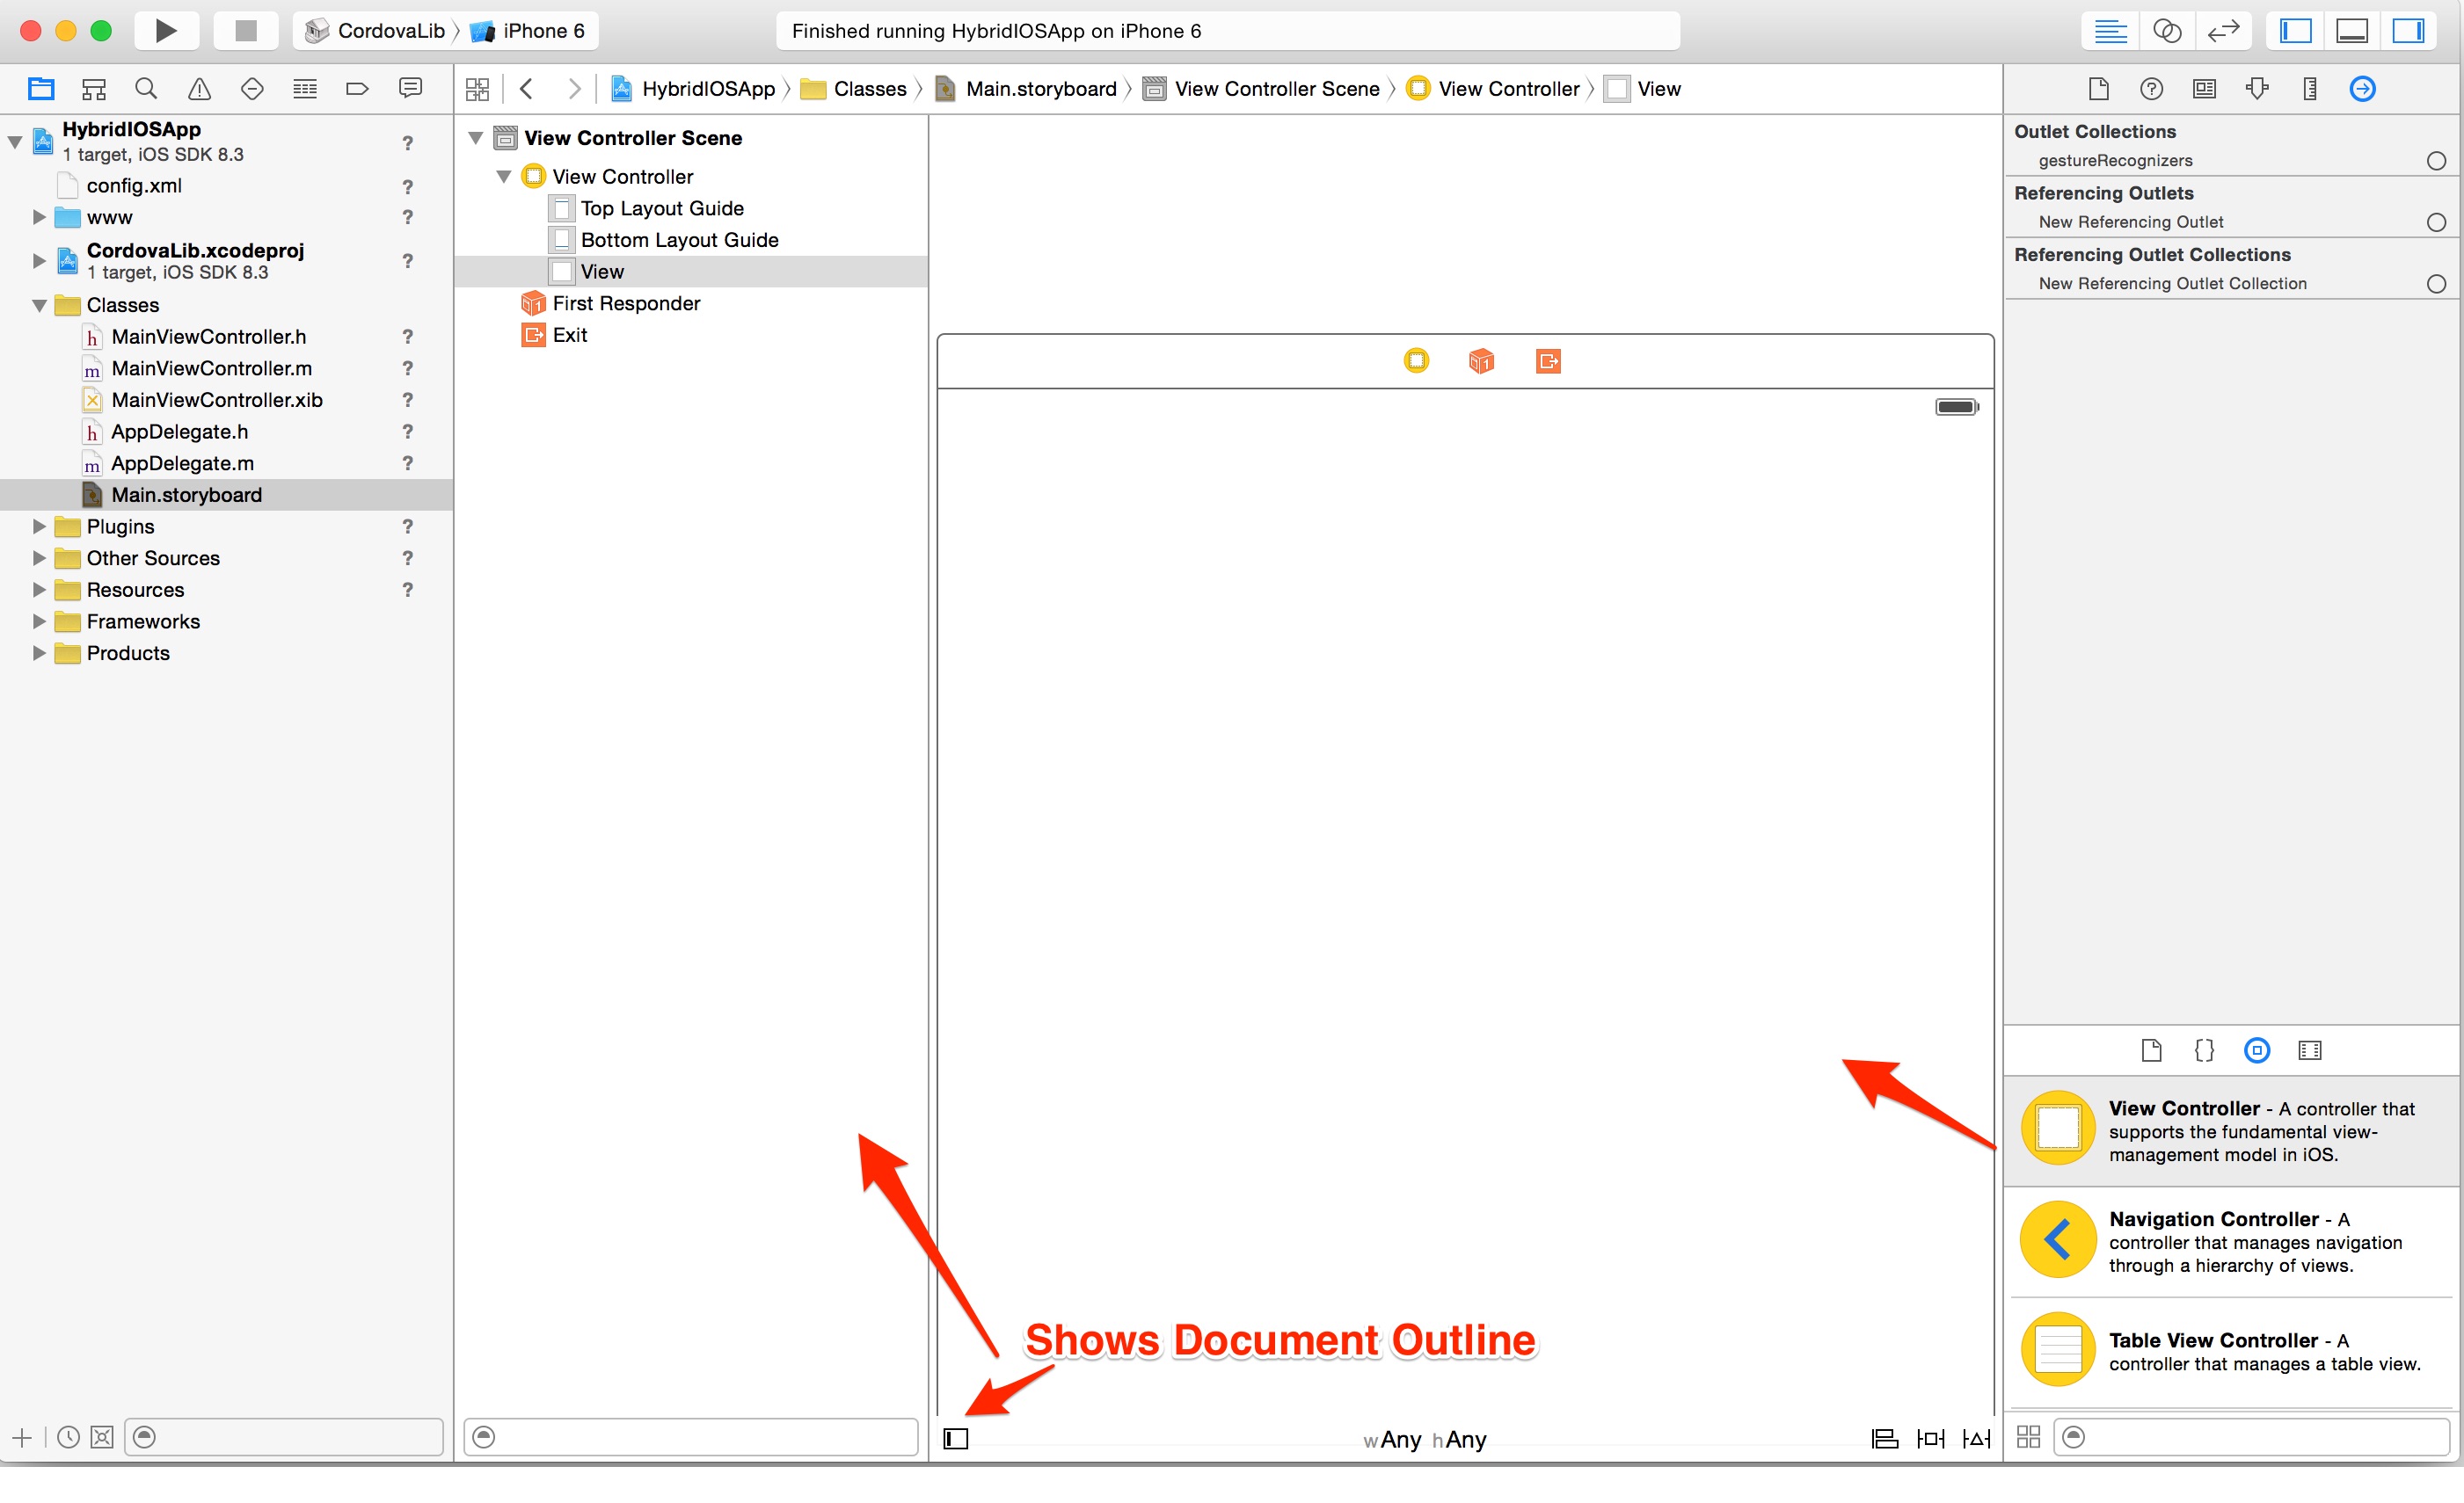Go back in editor history
2464x1503 pixels.
[527, 89]
